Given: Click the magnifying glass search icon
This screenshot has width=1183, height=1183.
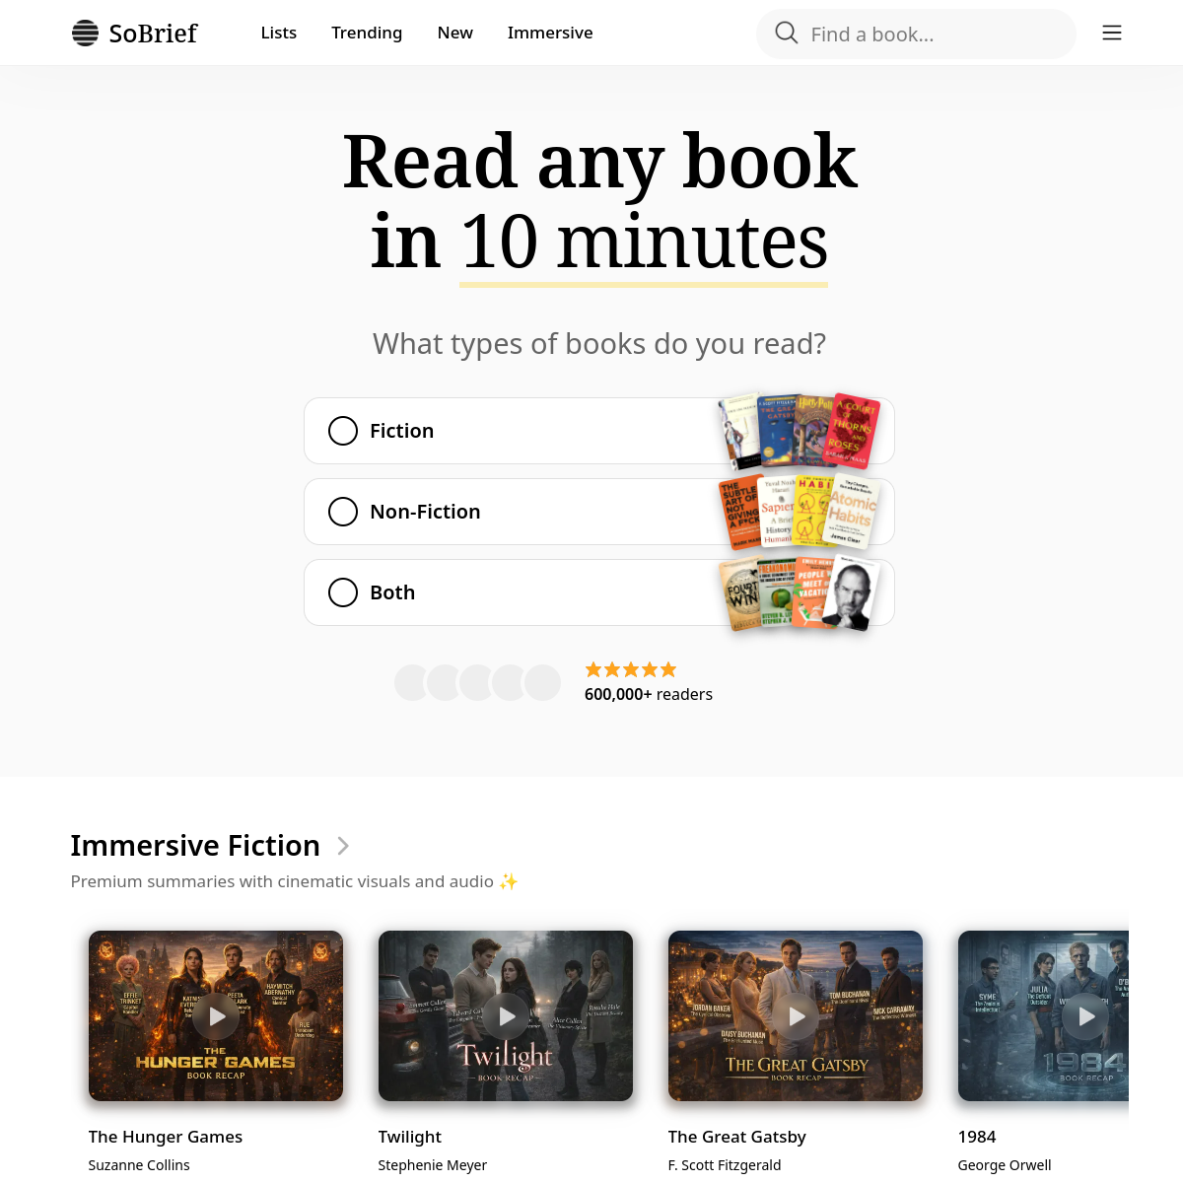Looking at the screenshot, I should 787,33.
